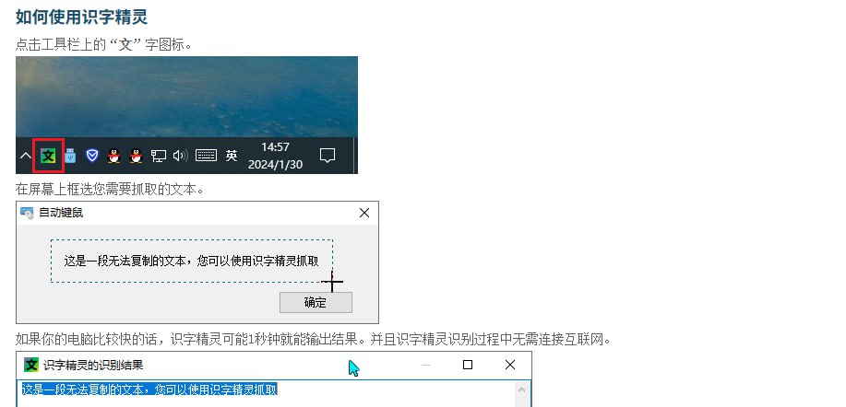This screenshot has height=407, width=846.
Task: Close the 识字精灵的识别结果 window
Action: pyautogui.click(x=510, y=365)
